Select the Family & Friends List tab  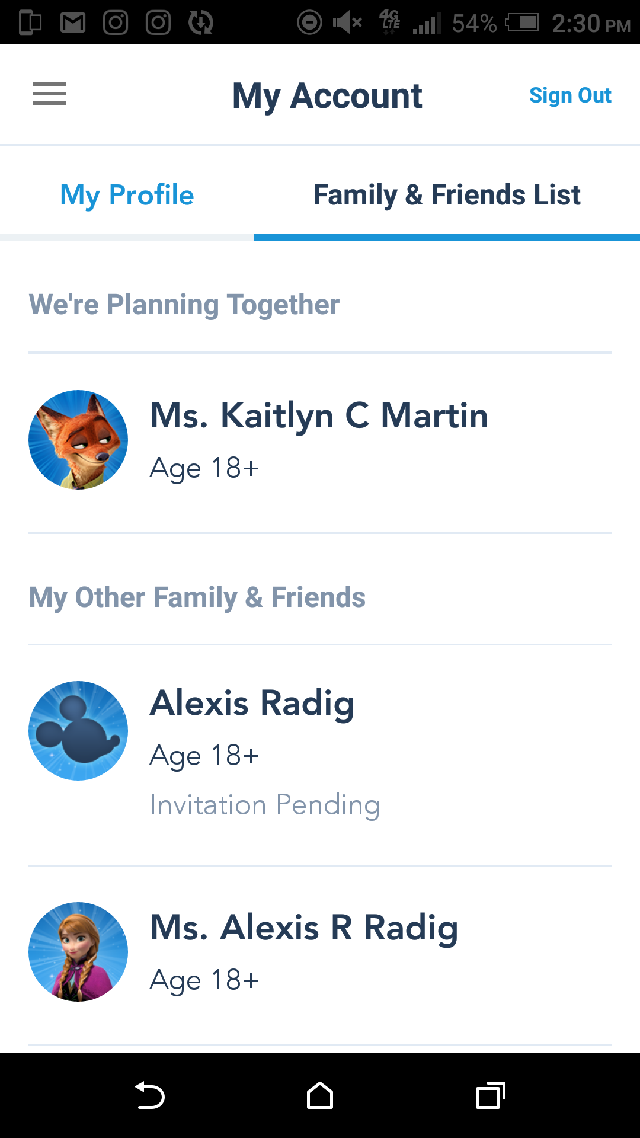447,194
